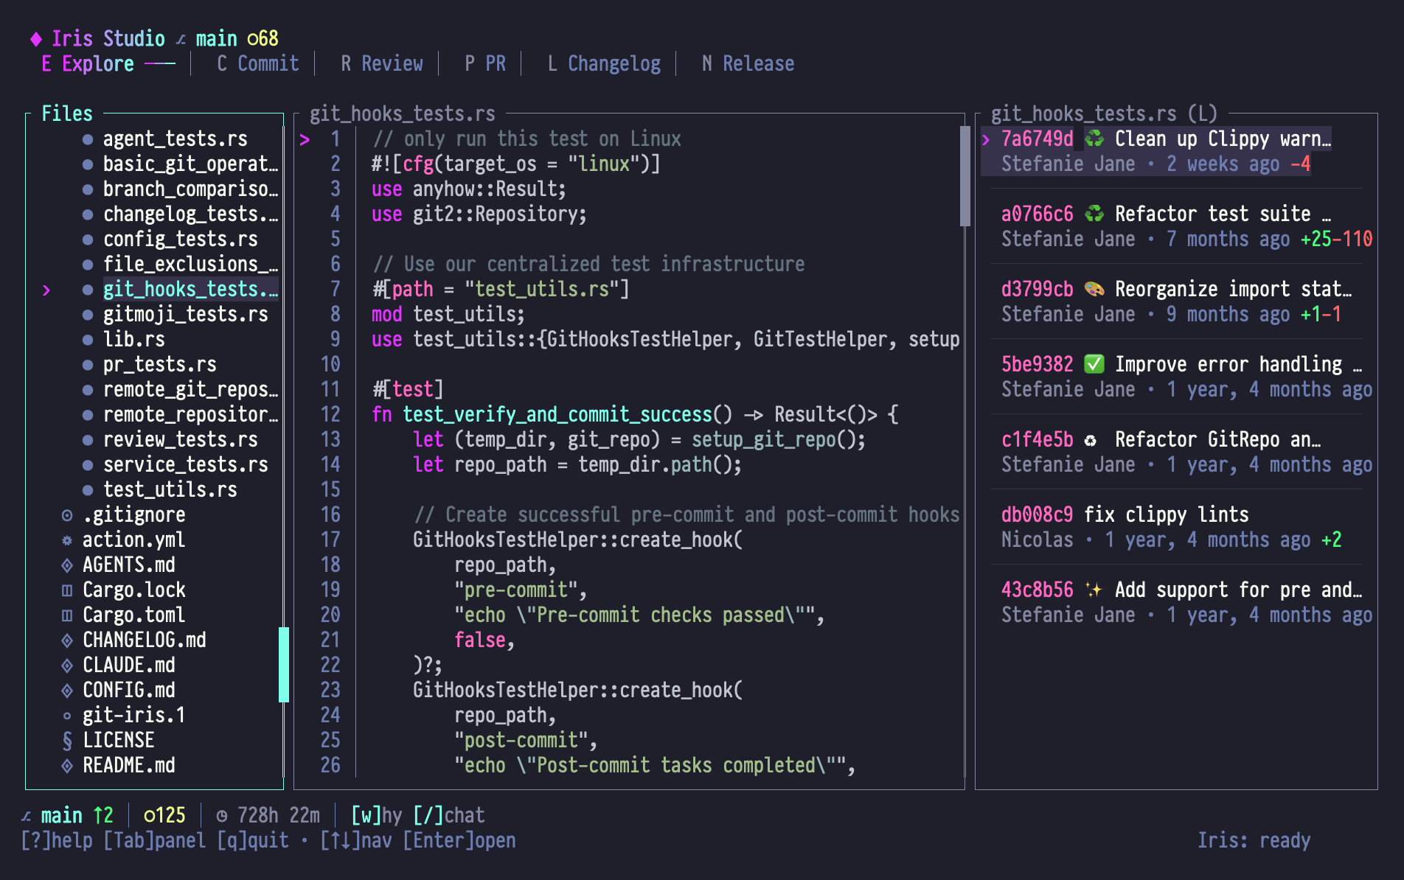Viewport: 1404px width, 880px height.
Task: Open test_utils.rs in the file tree
Action: 170,490
